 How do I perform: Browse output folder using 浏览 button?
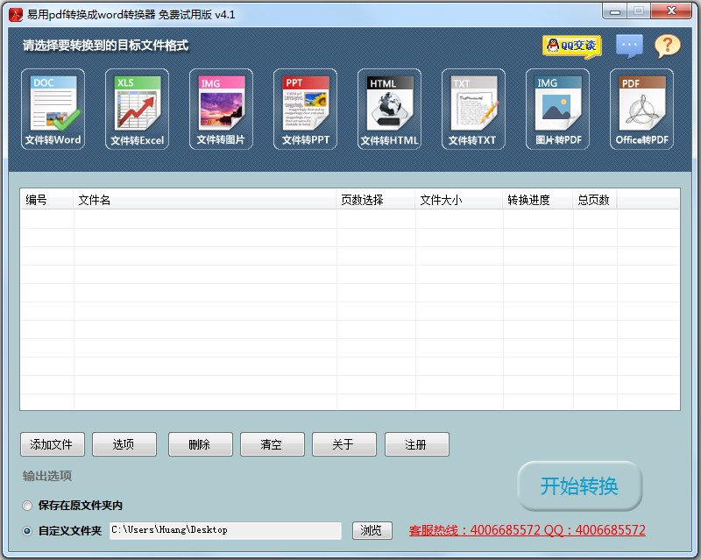click(372, 530)
